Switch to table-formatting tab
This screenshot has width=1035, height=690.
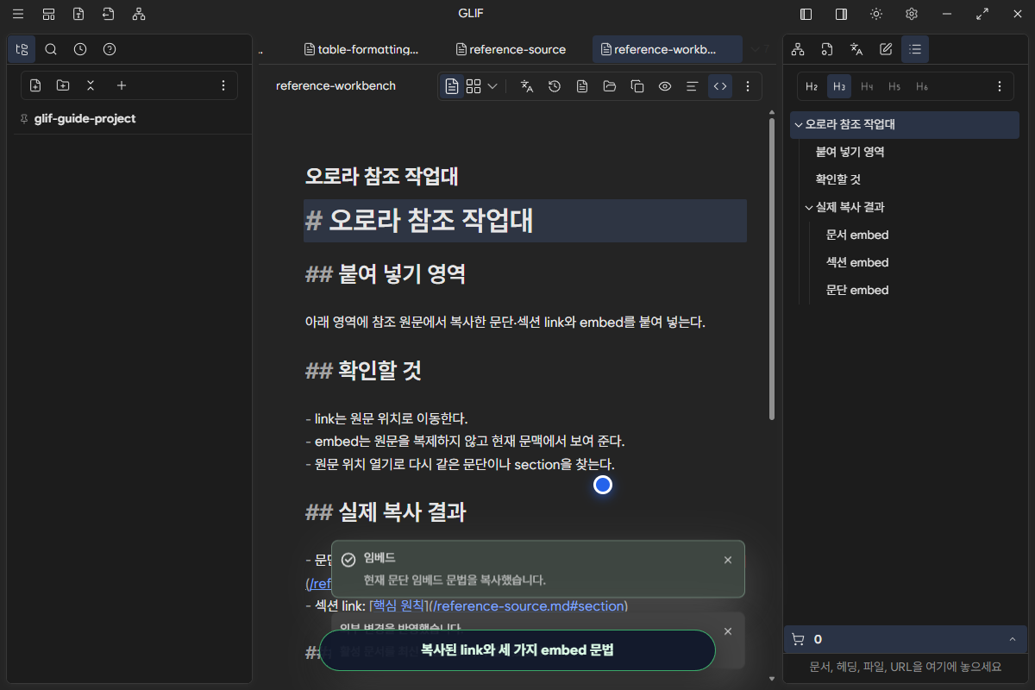click(362, 49)
